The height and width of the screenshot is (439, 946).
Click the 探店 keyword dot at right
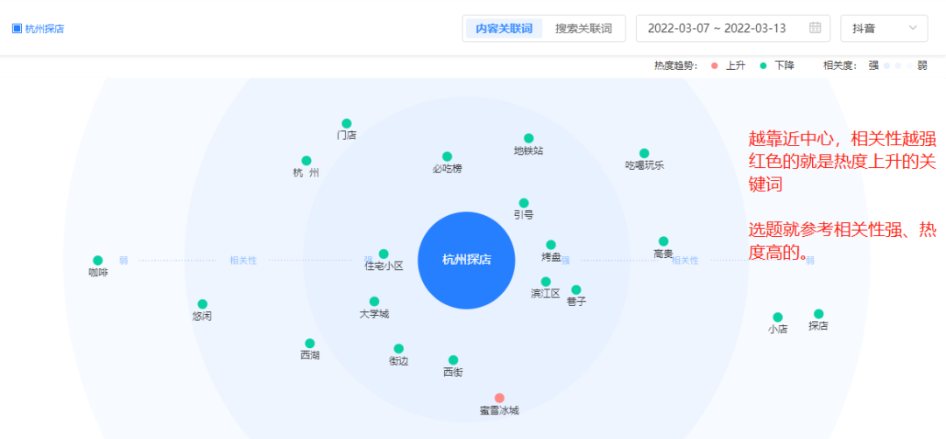tap(818, 314)
